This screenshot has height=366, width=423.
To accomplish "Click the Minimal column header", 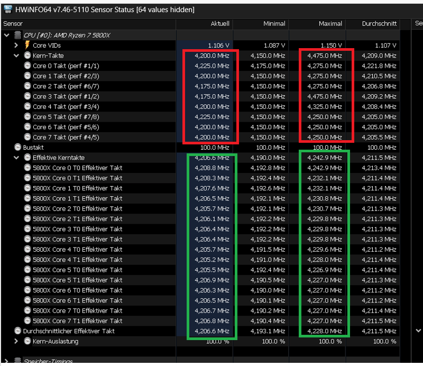I will 261,24.
